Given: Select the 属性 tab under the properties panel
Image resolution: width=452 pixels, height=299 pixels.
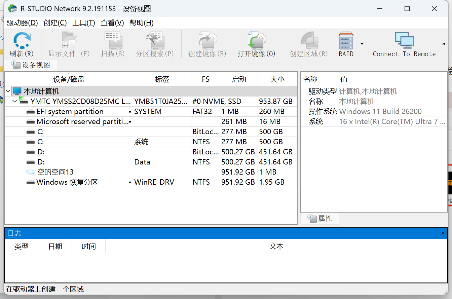Looking at the screenshot, I should [320, 219].
